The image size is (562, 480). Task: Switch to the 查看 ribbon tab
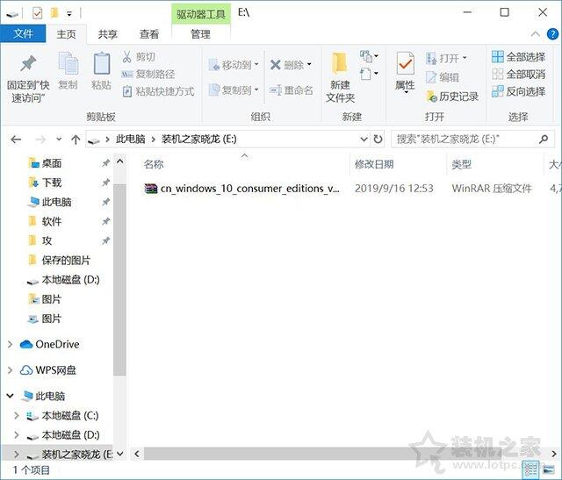click(x=149, y=34)
